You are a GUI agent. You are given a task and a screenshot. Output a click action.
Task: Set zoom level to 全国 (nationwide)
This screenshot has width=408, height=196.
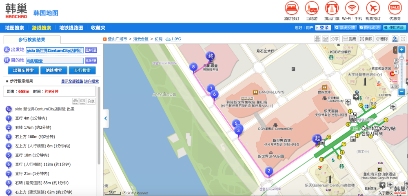point(394,86)
